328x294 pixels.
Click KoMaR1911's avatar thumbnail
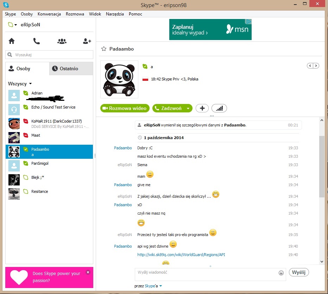(14, 124)
